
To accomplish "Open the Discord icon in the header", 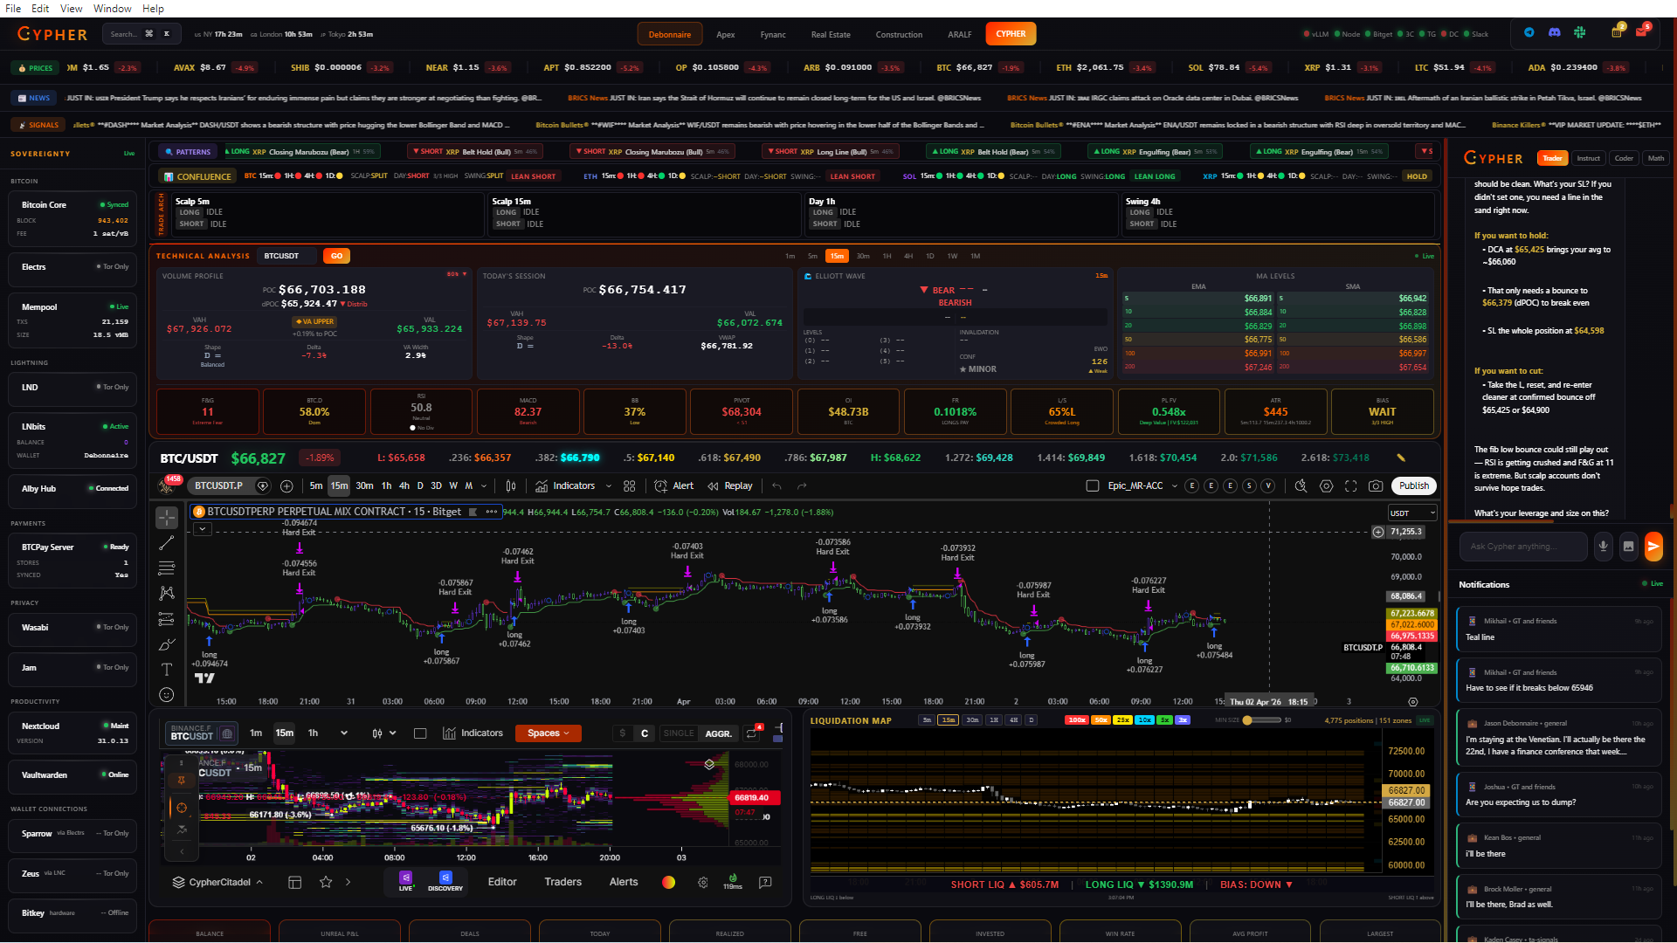I will pos(1554,33).
